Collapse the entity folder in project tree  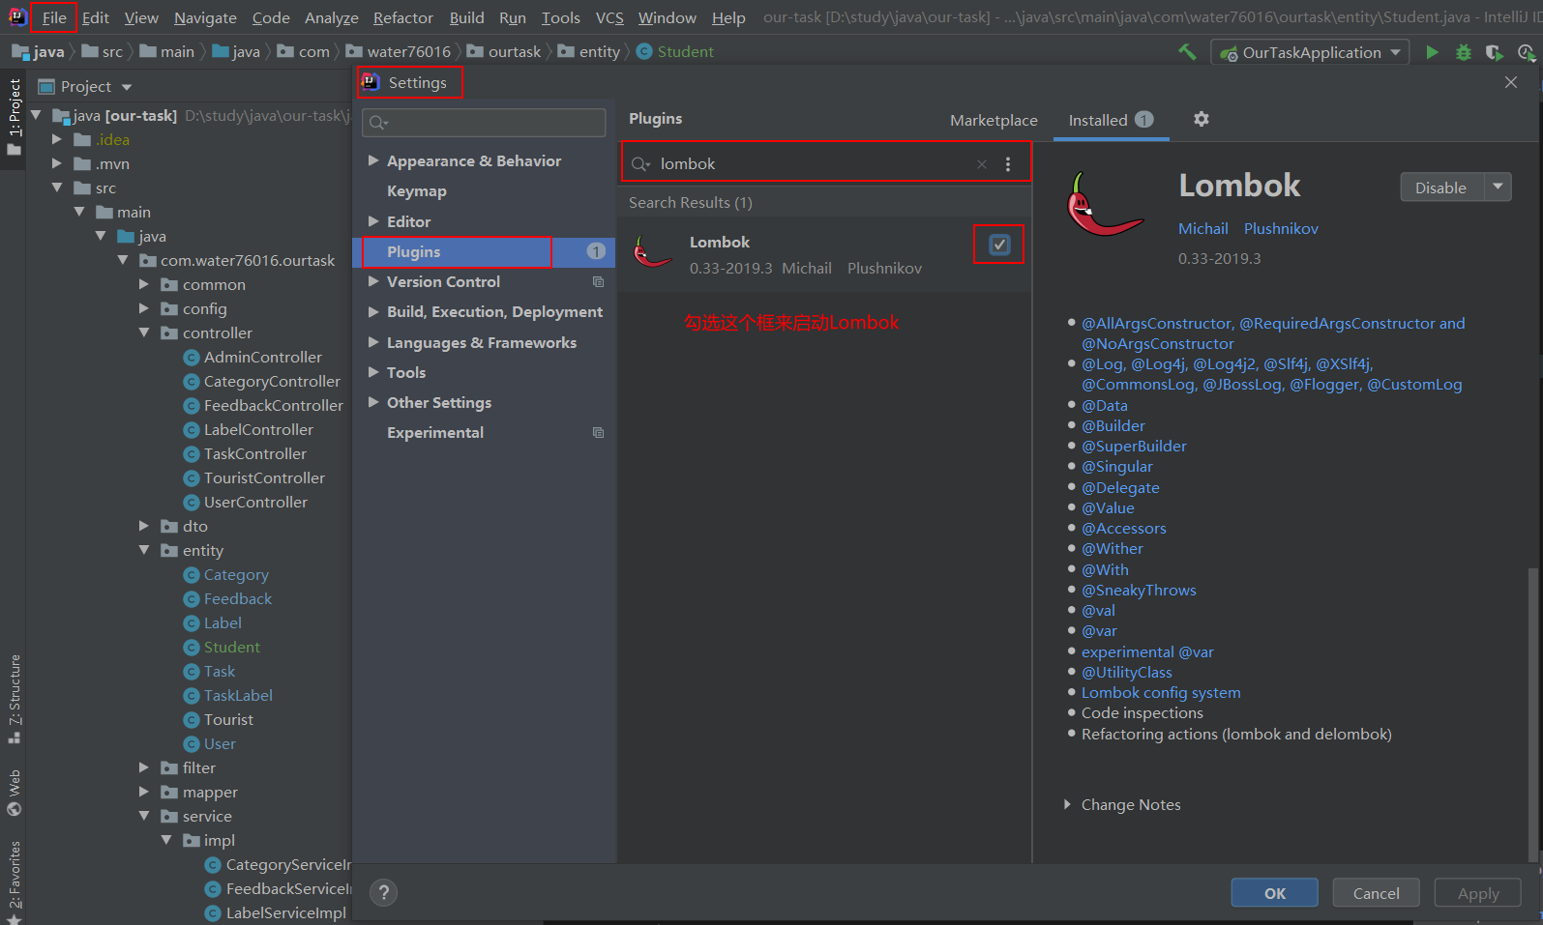coord(144,551)
